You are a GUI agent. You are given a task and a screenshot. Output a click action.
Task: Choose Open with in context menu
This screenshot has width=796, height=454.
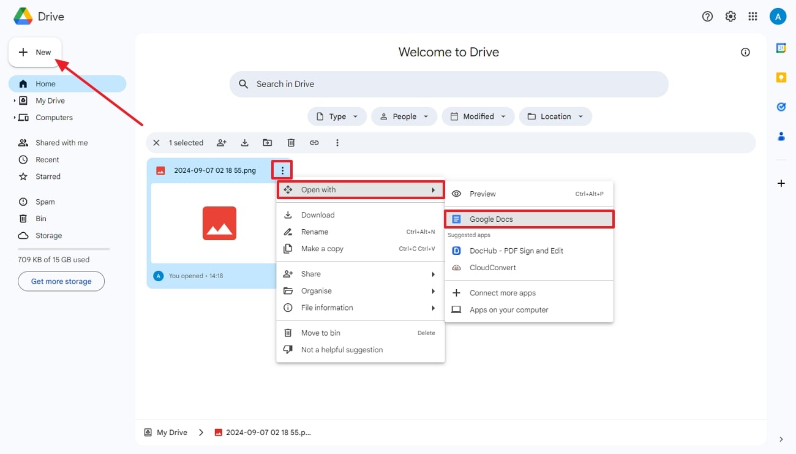click(x=361, y=189)
